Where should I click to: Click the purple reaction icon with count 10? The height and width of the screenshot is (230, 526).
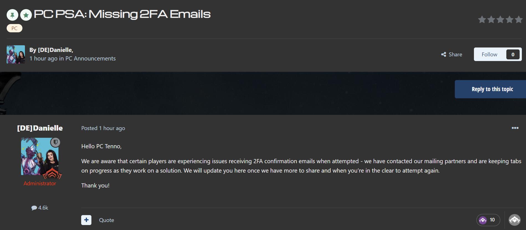point(483,220)
